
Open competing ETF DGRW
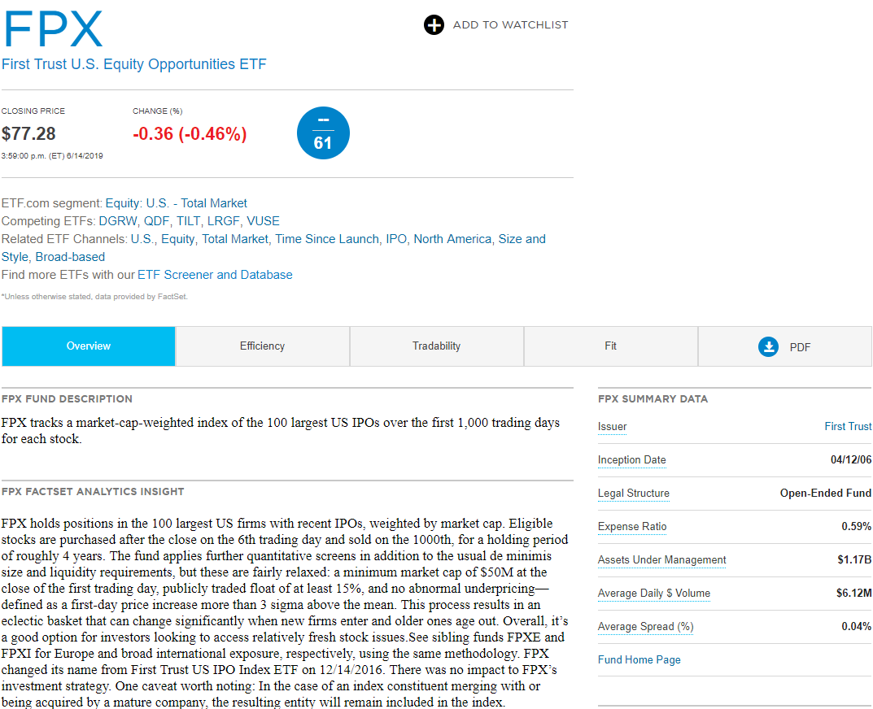pyautogui.click(x=117, y=221)
